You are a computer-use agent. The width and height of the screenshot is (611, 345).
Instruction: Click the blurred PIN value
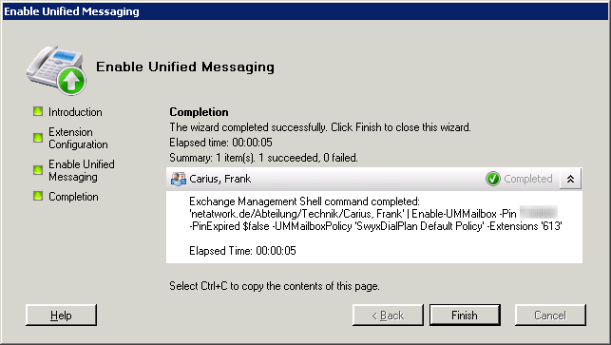pos(539,213)
